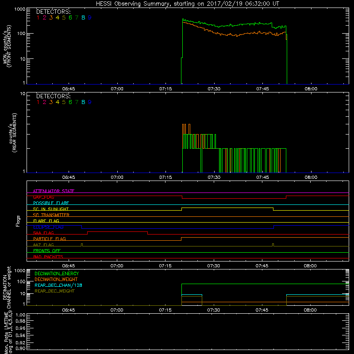
Task: Click the 1000 tick on front segments axis
Action: pos(20,9)
